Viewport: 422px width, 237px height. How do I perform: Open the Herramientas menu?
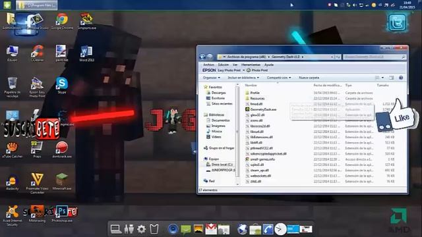pyautogui.click(x=251, y=65)
